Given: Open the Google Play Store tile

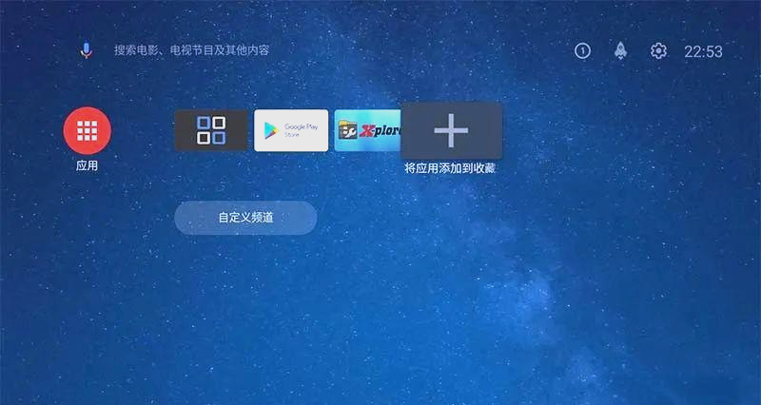Looking at the screenshot, I should pos(291,130).
